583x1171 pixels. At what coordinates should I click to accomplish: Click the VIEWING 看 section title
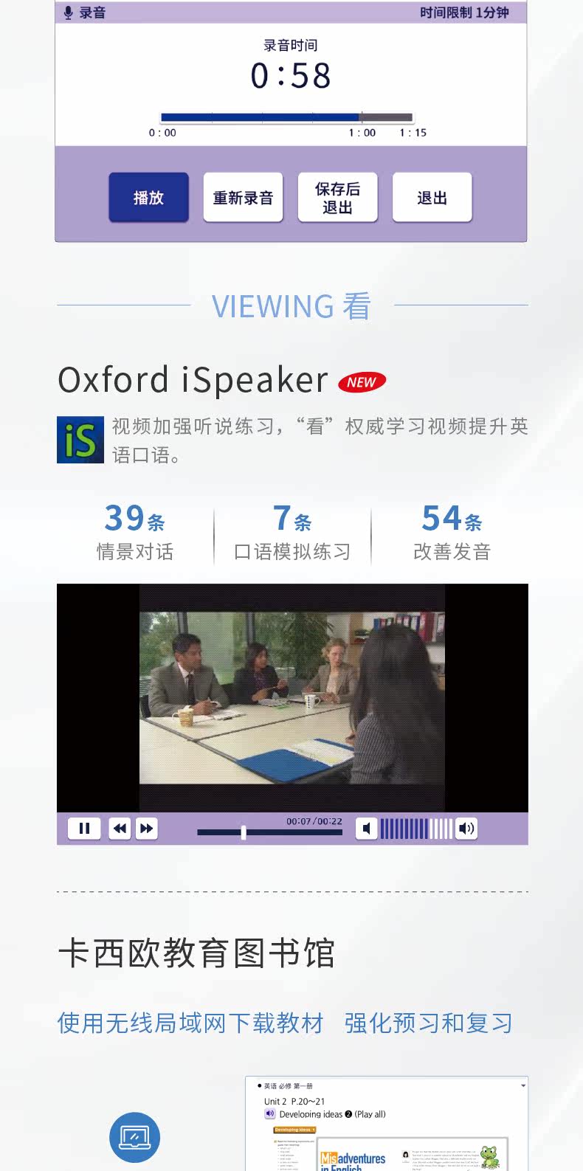click(291, 305)
